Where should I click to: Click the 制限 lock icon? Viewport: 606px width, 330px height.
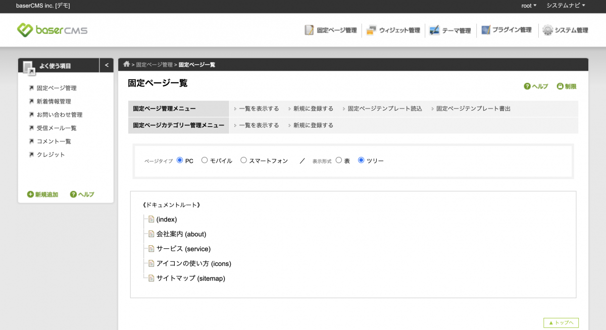click(x=560, y=86)
